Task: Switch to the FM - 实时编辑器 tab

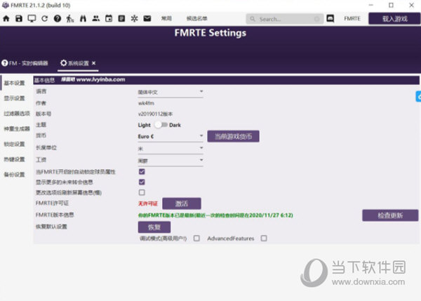Action: click(x=25, y=63)
